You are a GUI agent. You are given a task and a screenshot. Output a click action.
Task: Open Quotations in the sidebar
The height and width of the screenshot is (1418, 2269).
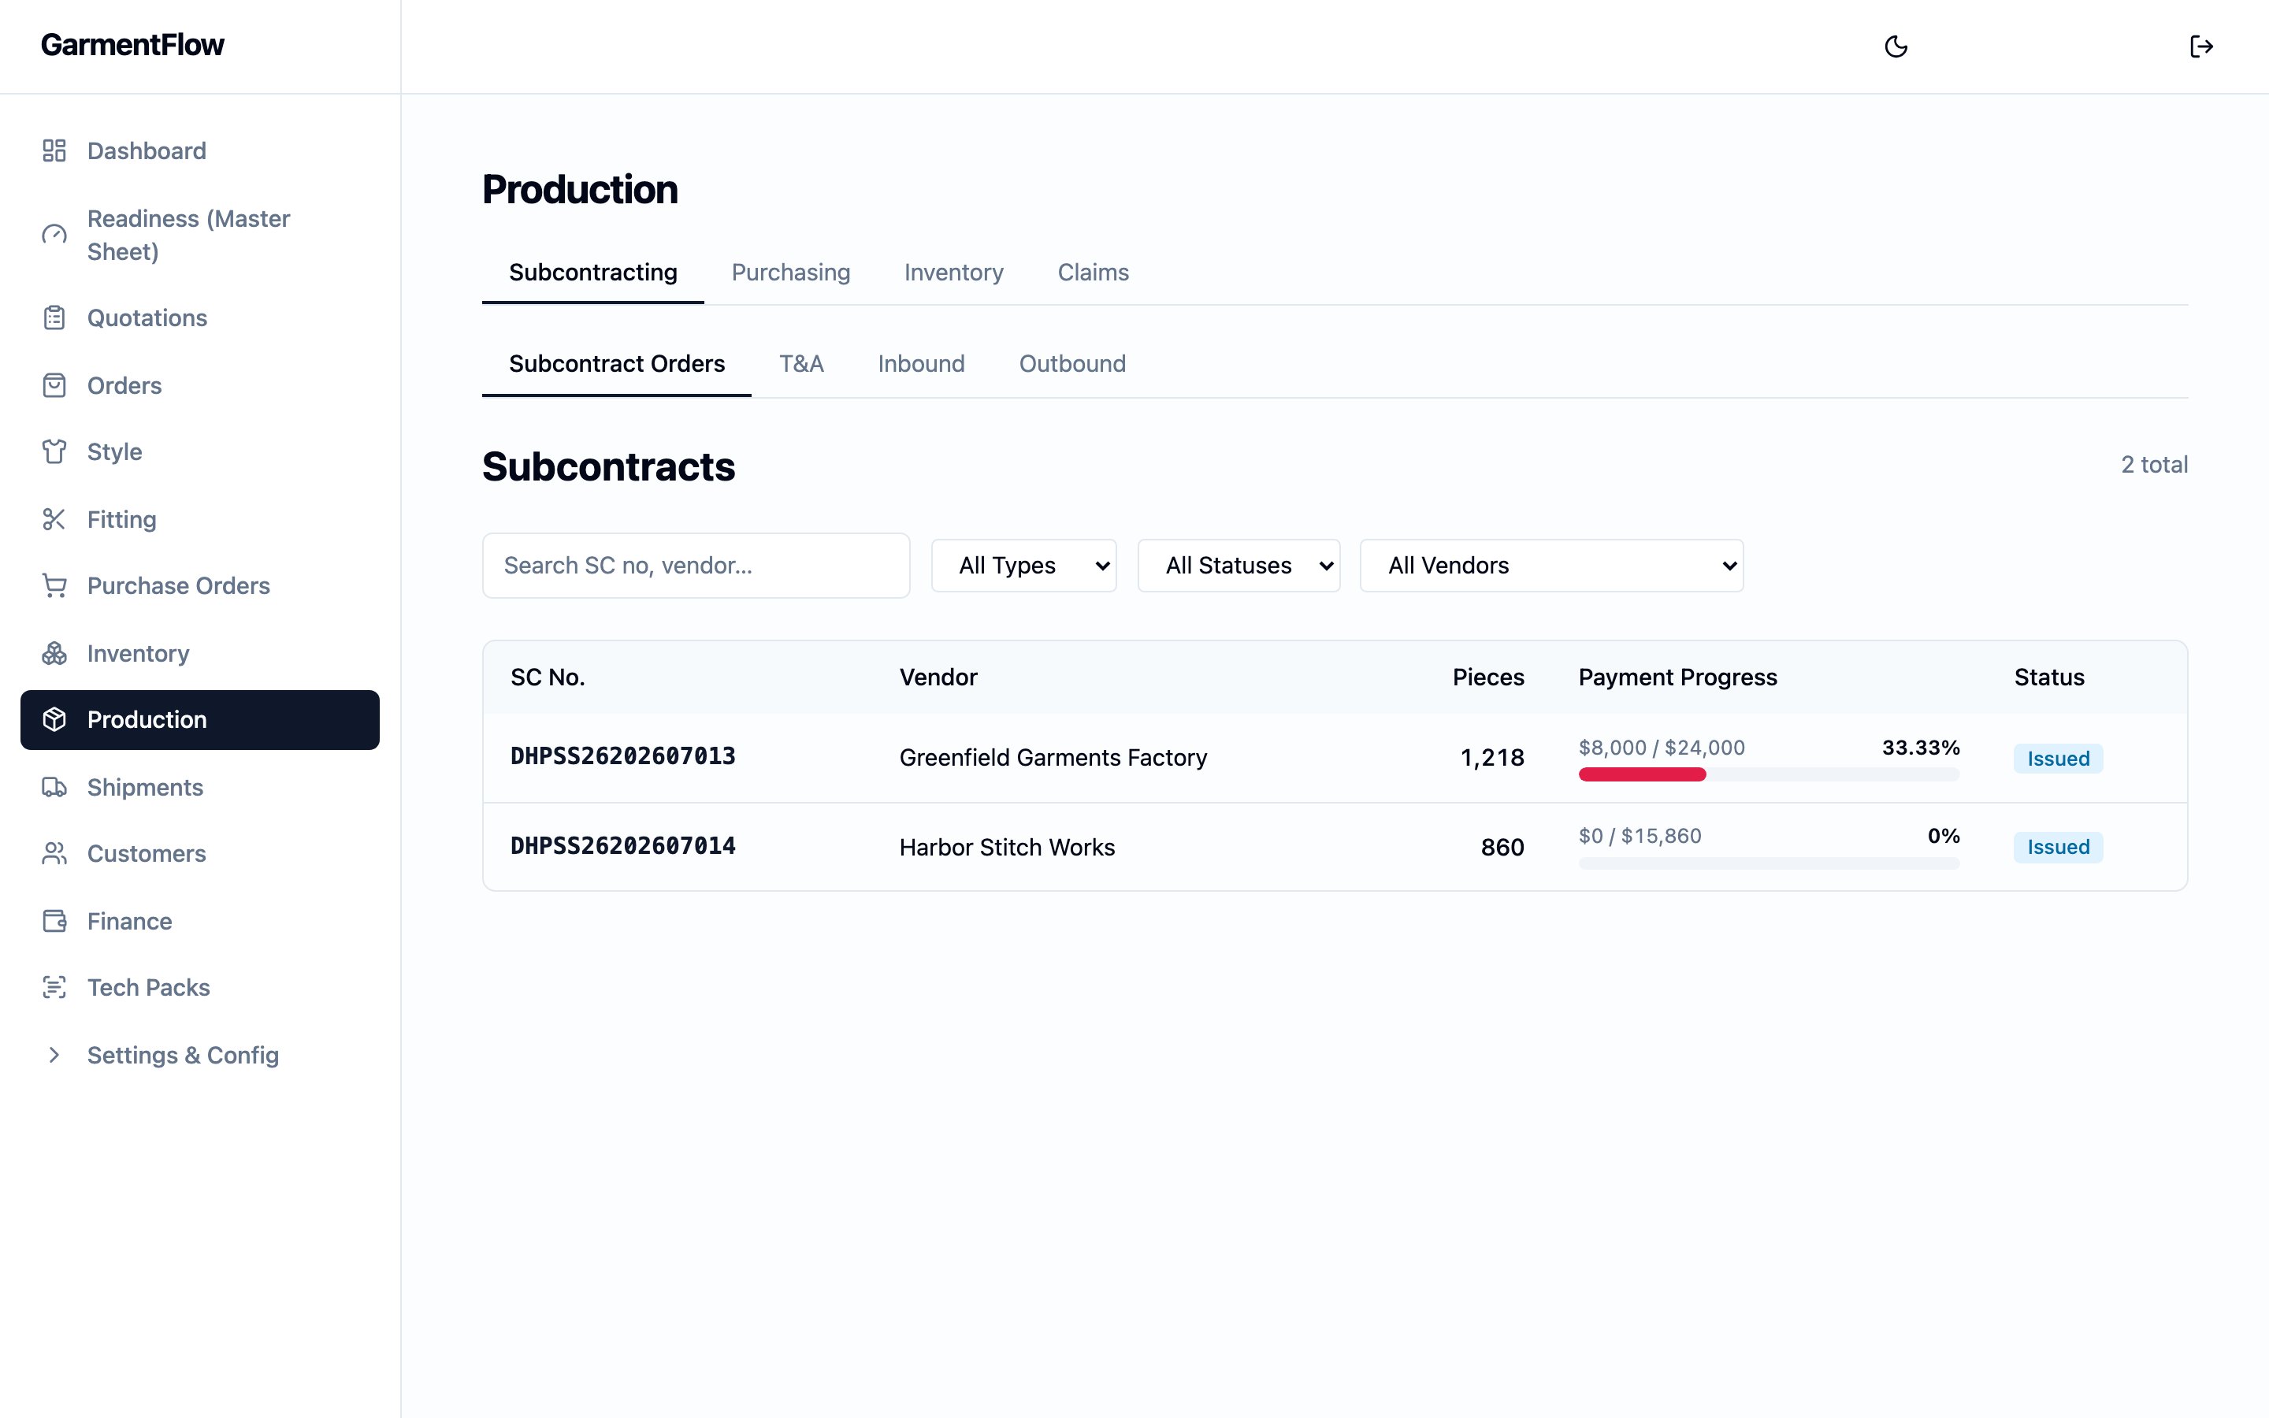pos(199,318)
